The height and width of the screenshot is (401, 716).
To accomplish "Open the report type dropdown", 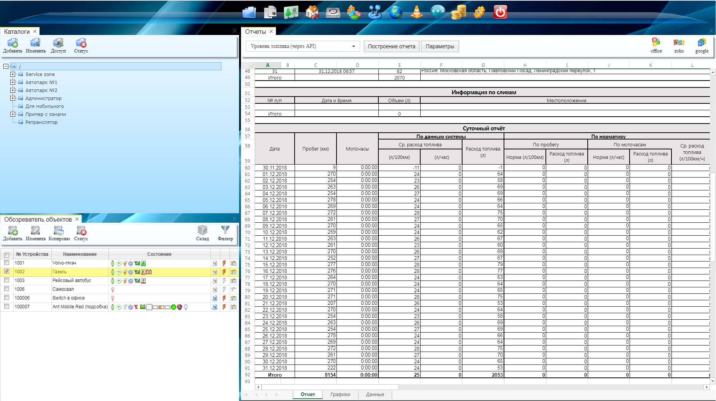I will pyautogui.click(x=353, y=46).
